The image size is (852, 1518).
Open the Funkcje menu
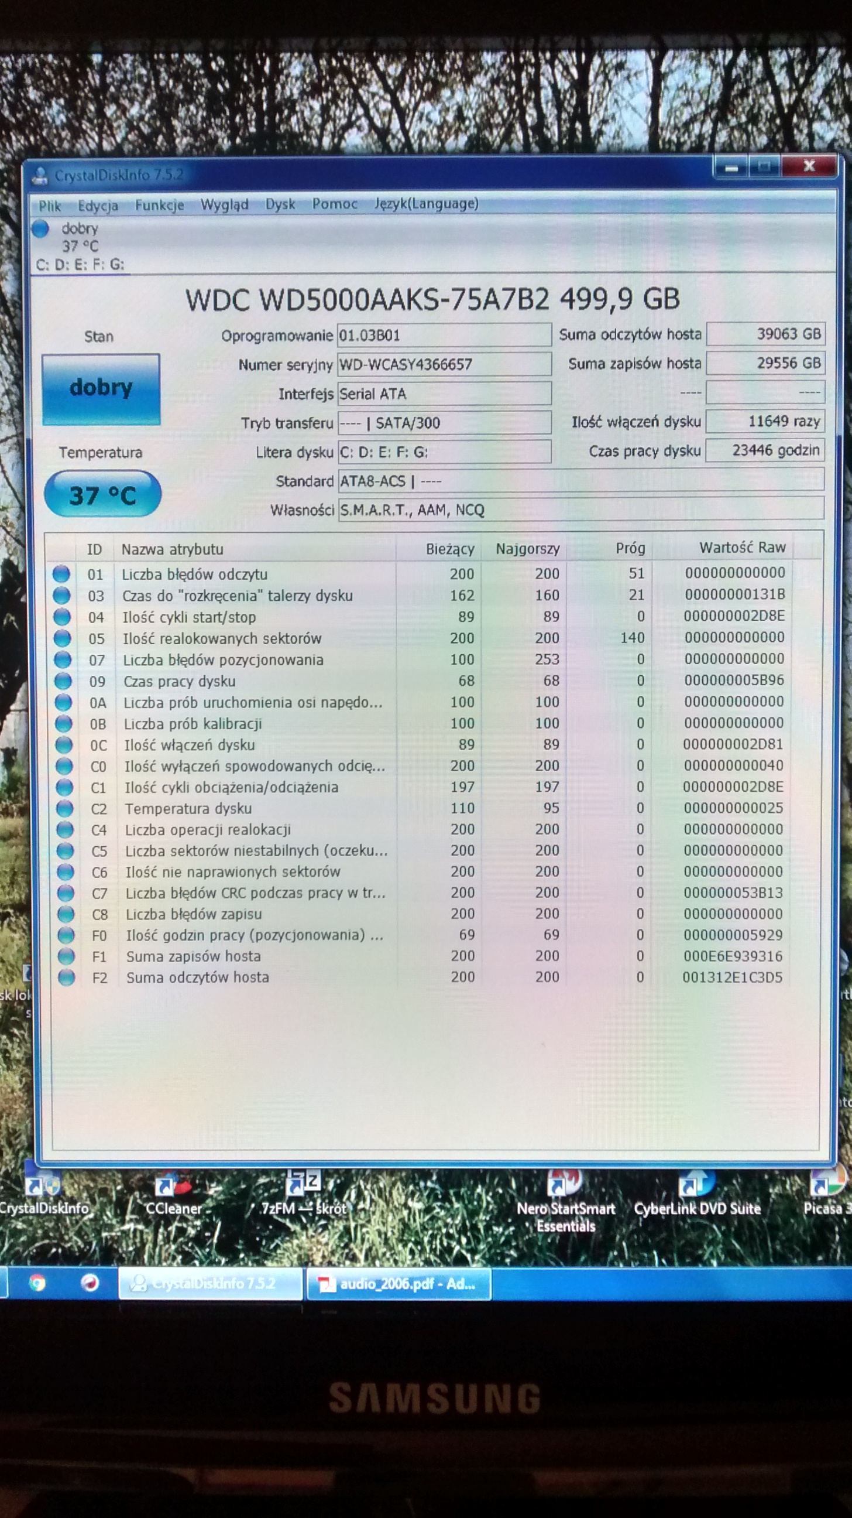[x=160, y=205]
